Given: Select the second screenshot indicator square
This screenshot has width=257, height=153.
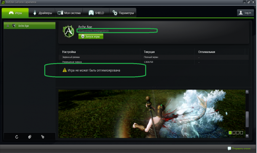Looking at the screenshot, I should (234, 133).
